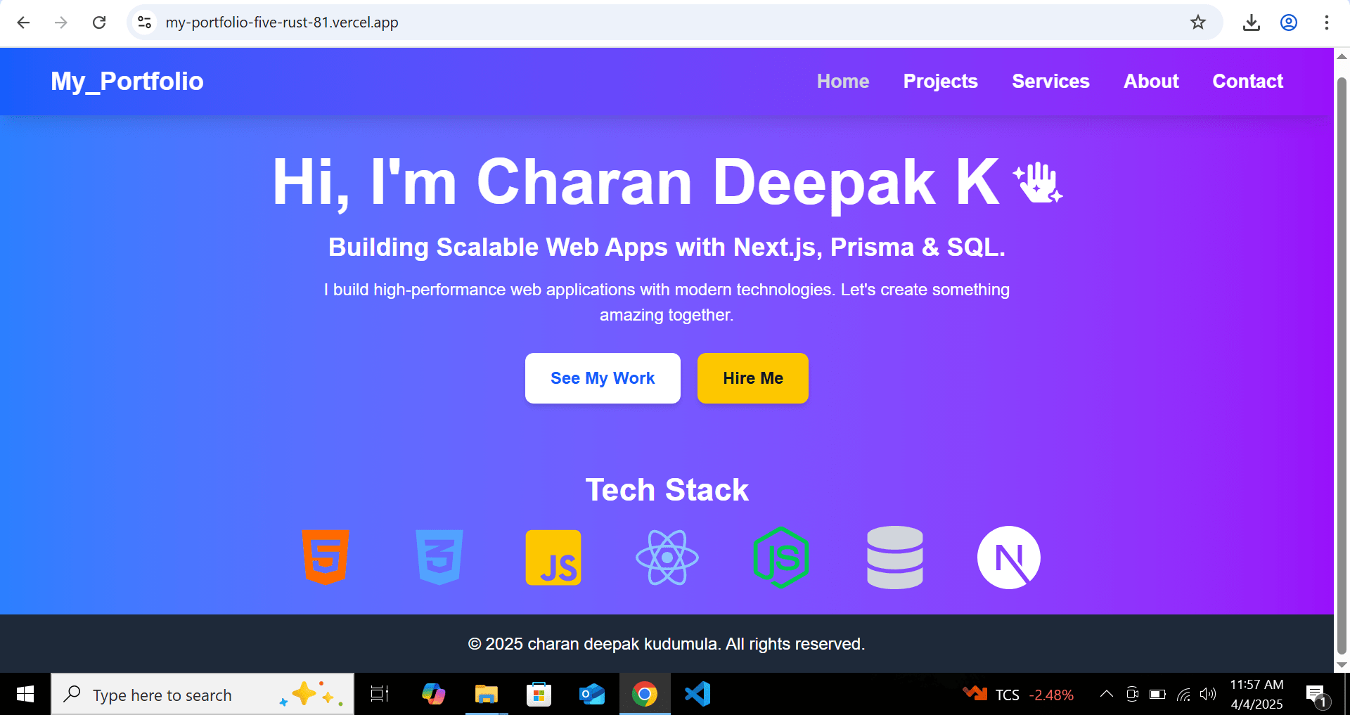
Task: Click the JavaScript JS icon
Action: click(553, 558)
